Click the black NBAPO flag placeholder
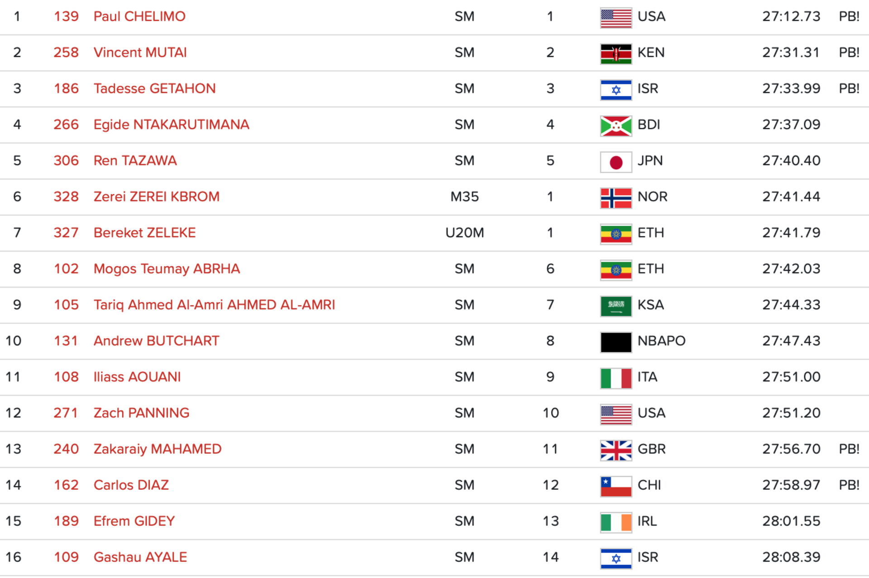The image size is (869, 578). coord(616,343)
